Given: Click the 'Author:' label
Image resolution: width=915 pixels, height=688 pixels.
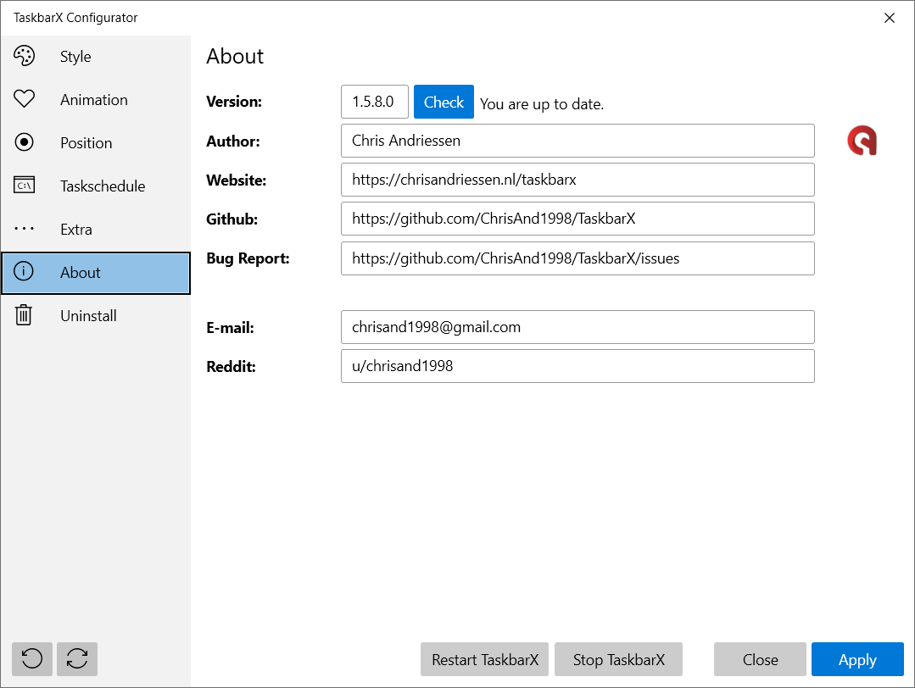Looking at the screenshot, I should pos(233,141).
